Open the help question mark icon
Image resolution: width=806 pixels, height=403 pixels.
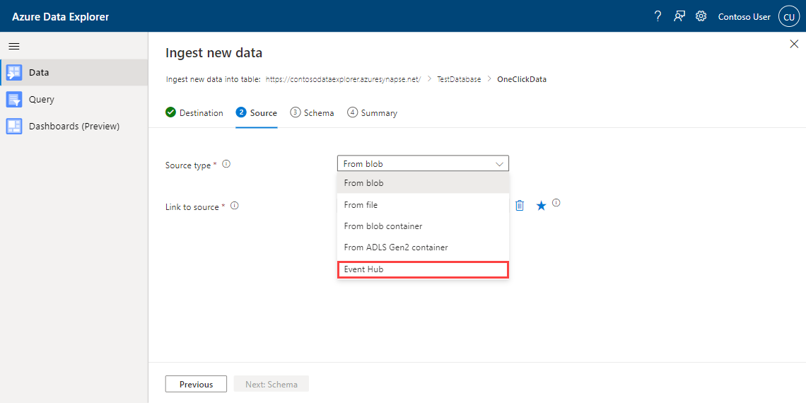click(658, 16)
